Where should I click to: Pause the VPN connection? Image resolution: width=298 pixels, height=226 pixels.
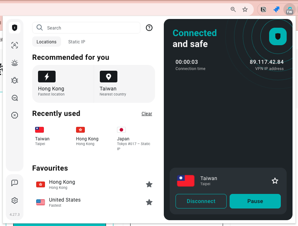pyautogui.click(x=255, y=201)
